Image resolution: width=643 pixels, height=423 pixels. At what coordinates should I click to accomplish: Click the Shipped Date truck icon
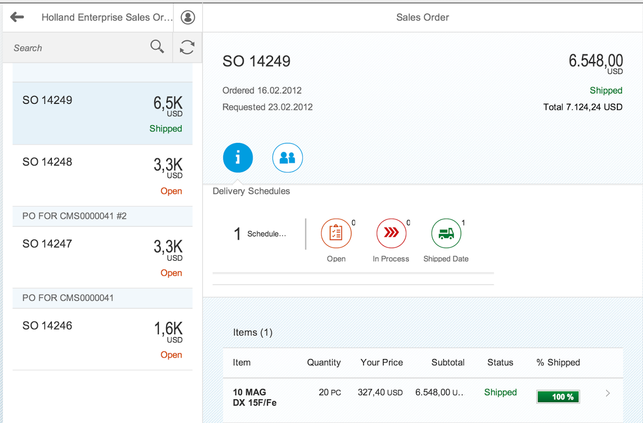click(x=446, y=233)
